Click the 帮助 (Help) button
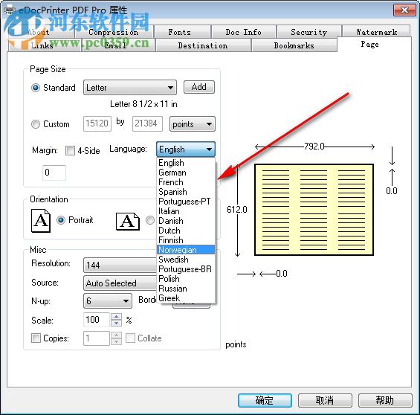The width and height of the screenshot is (420, 415). (x=385, y=400)
